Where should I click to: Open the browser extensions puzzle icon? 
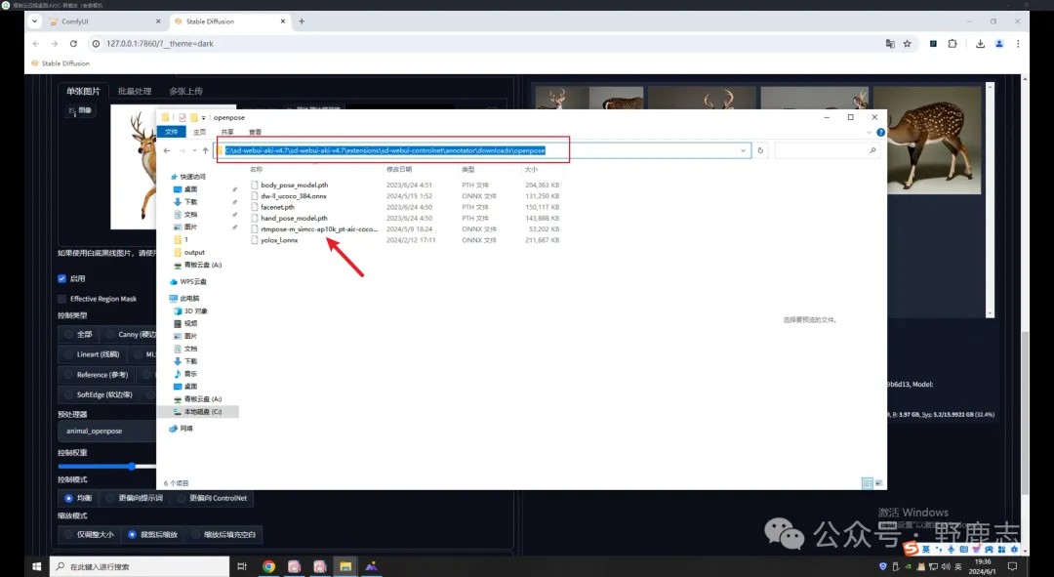coord(953,44)
